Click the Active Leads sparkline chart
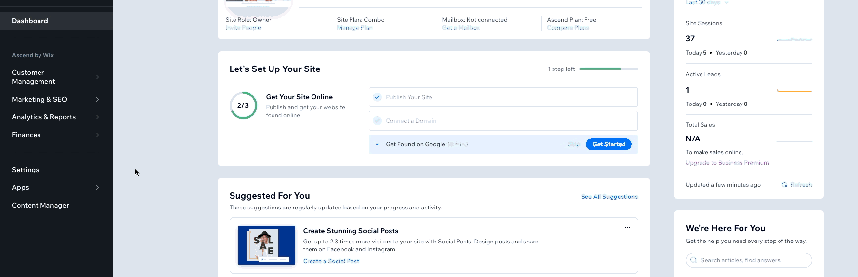The width and height of the screenshot is (858, 277). tap(794, 91)
